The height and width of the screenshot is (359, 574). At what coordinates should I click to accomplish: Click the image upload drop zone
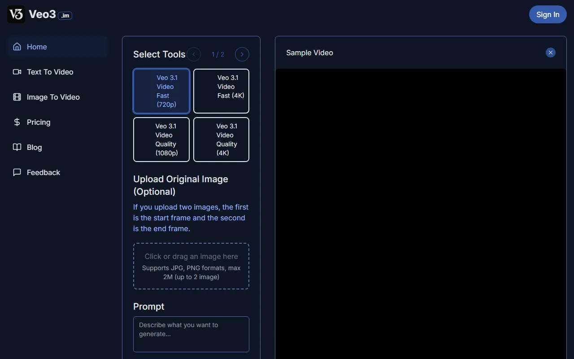coord(191,266)
